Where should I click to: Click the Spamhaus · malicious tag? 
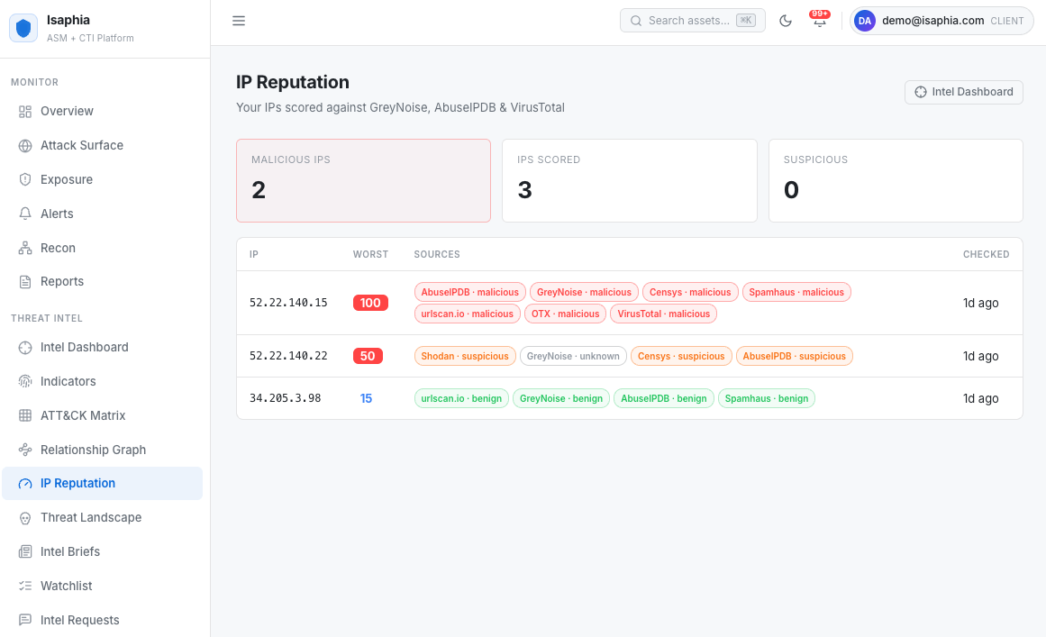coord(796,292)
